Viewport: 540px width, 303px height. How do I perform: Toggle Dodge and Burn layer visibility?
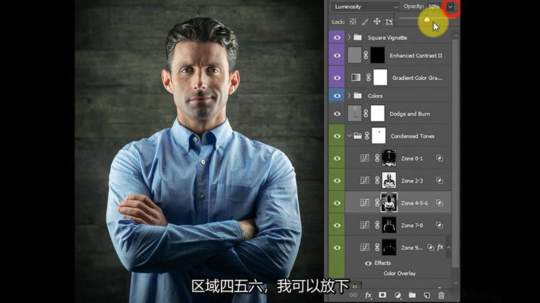coord(337,114)
